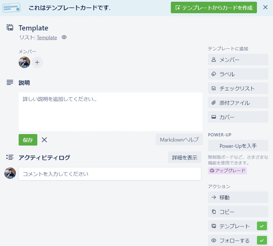This screenshot has height=246, width=273.
Task: Click the purple アップグレード badge
Action: point(227,170)
